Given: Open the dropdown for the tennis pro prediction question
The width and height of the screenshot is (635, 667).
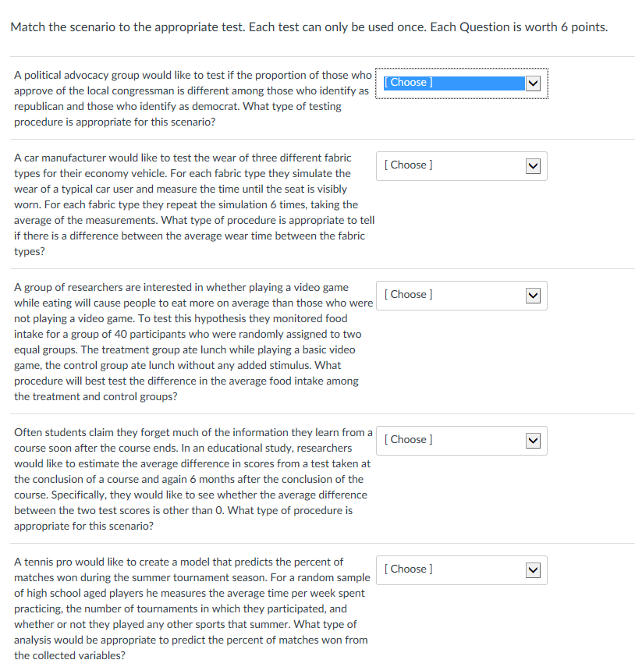Looking at the screenshot, I should pos(461,569).
